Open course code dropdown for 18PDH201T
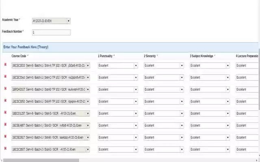Viewport: 260px width, 162px height. tap(50, 90)
